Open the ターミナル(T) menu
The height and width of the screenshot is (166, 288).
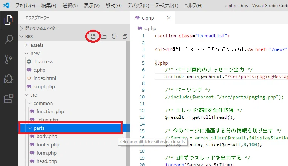coord(166,5)
